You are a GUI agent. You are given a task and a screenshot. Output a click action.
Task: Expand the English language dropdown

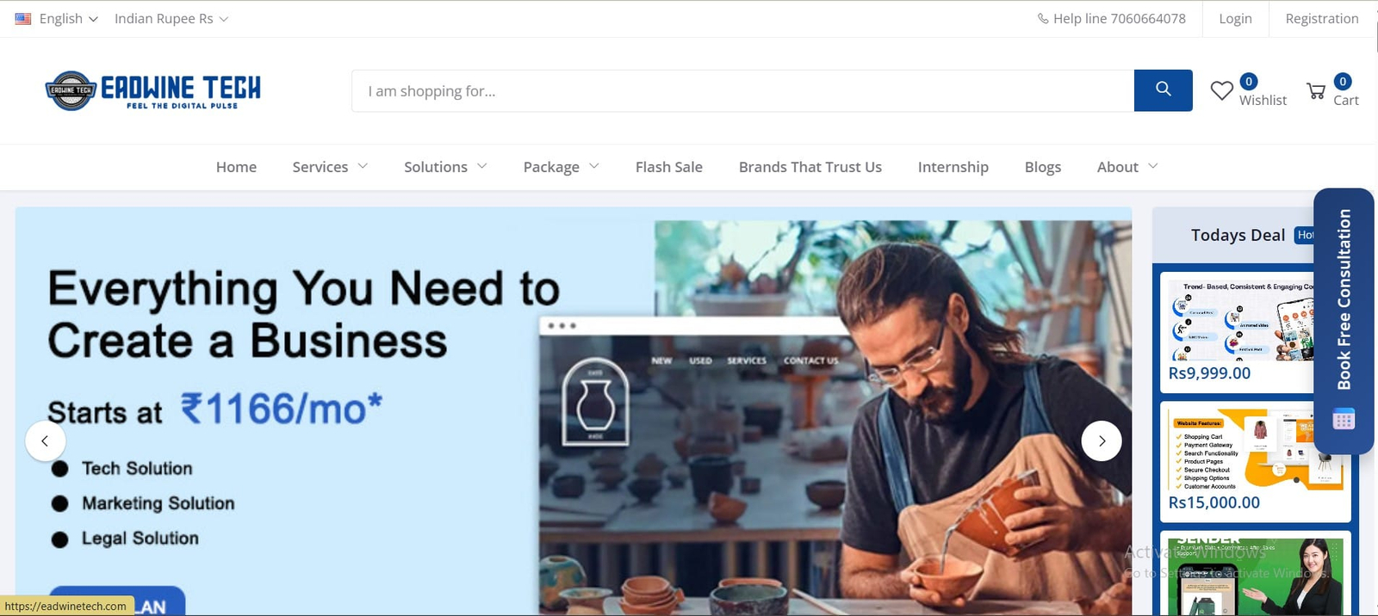click(x=57, y=19)
